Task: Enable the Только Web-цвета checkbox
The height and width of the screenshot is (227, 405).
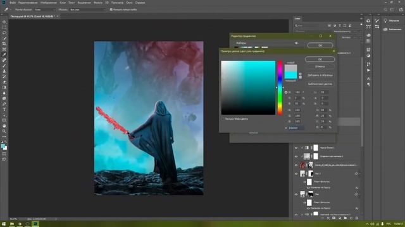Action: pyautogui.click(x=223, y=119)
